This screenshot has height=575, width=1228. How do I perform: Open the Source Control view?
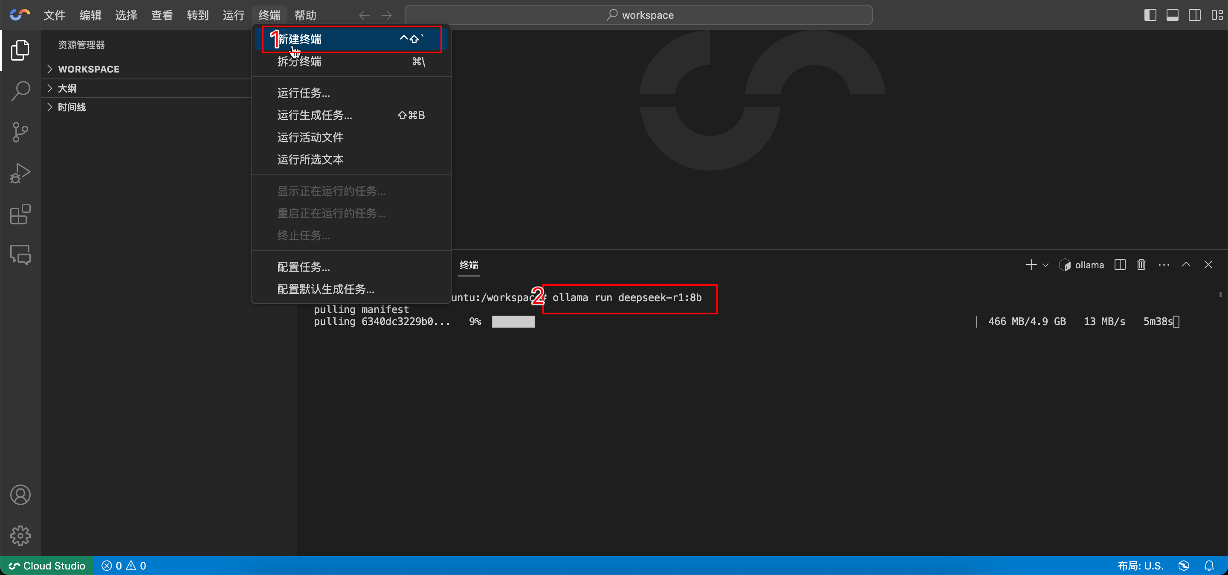20,132
